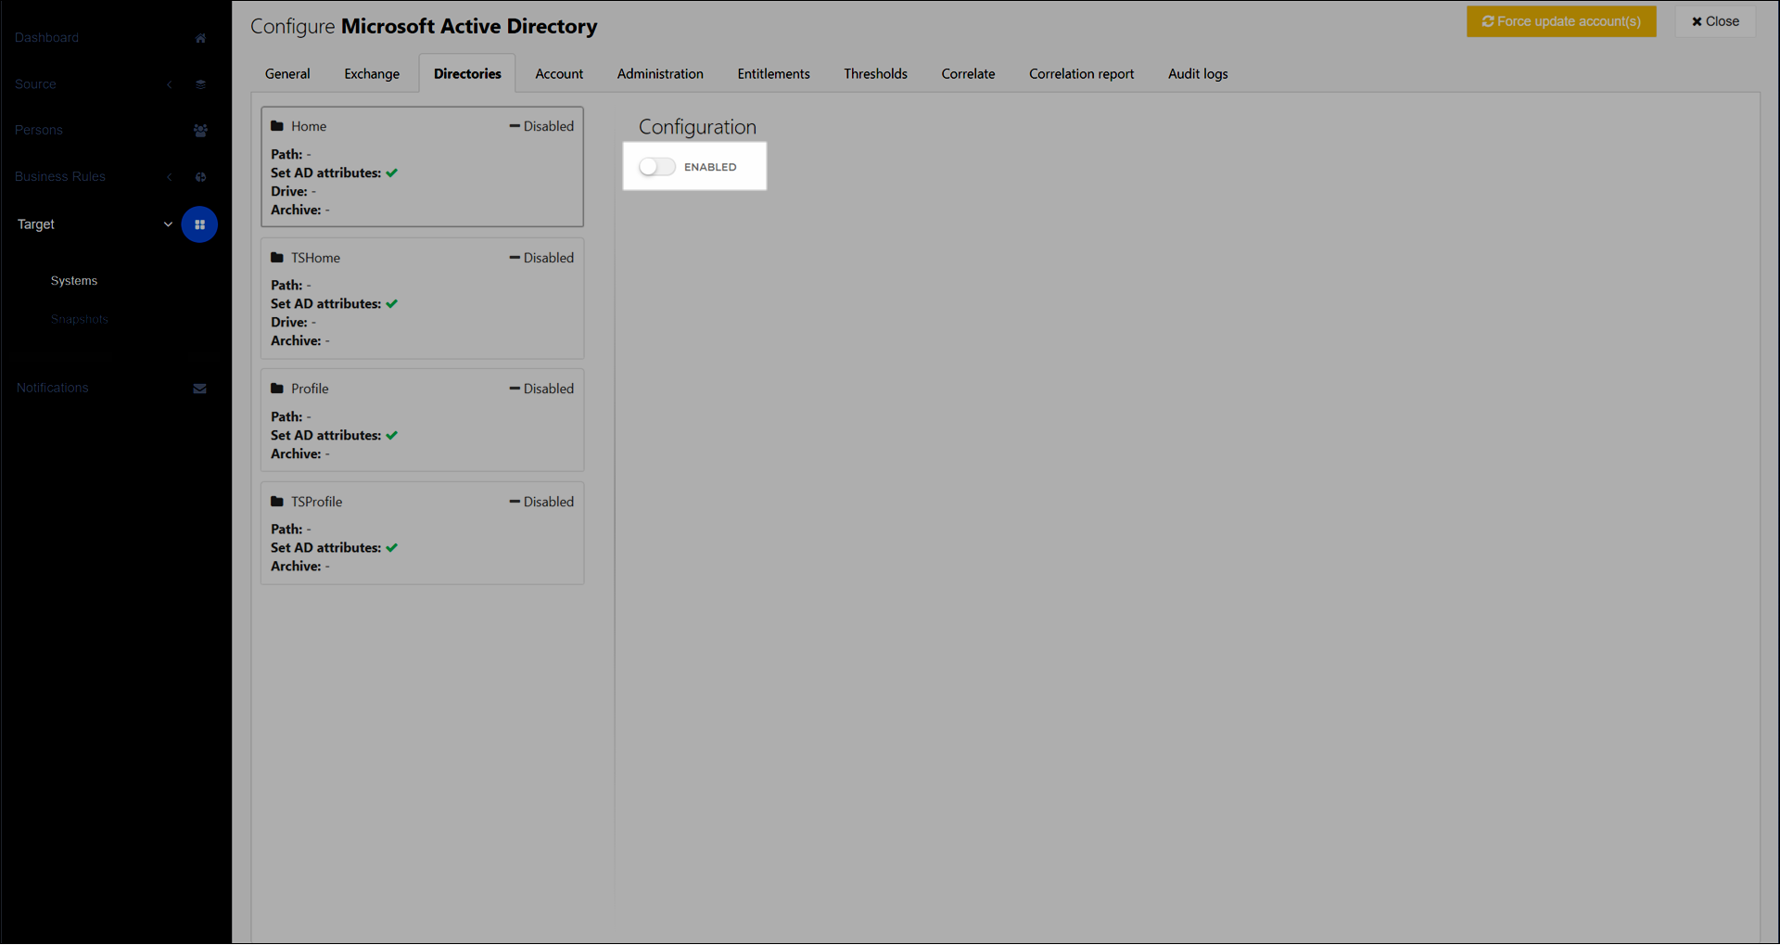The width and height of the screenshot is (1780, 945).
Task: Select the TSProfile directory card title
Action: click(x=316, y=502)
